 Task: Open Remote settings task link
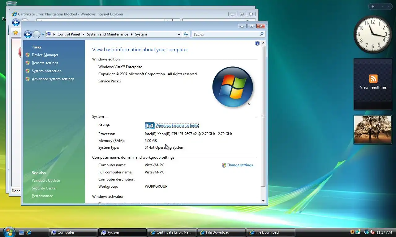tap(45, 63)
